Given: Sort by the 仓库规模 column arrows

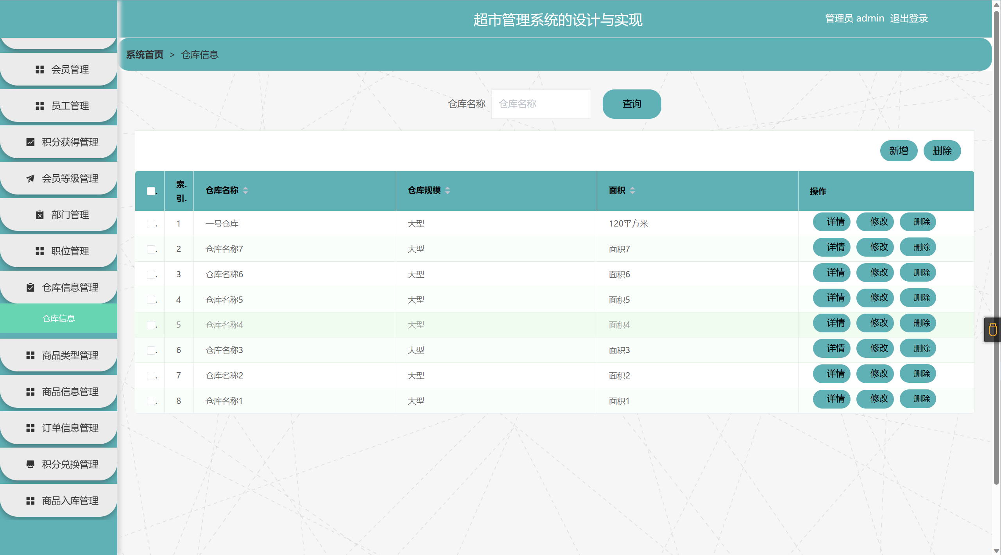Looking at the screenshot, I should (448, 190).
